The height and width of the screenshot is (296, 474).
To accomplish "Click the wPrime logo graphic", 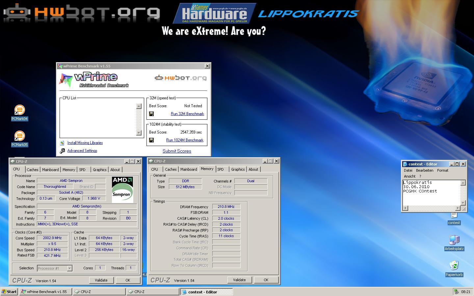I will (94, 80).
